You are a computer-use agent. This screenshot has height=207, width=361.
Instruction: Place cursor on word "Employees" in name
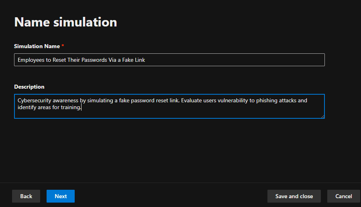31,60
